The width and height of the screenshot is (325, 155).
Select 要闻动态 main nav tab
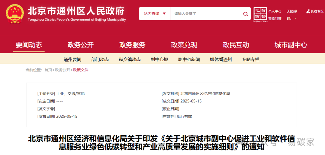click(x=29, y=45)
